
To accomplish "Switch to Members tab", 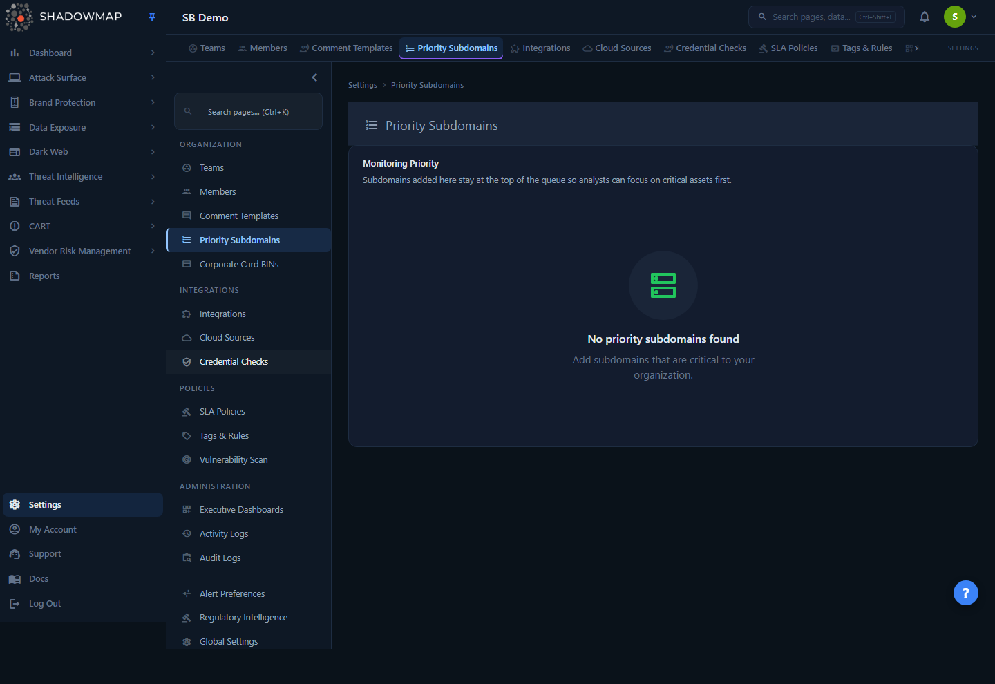I will [x=263, y=48].
